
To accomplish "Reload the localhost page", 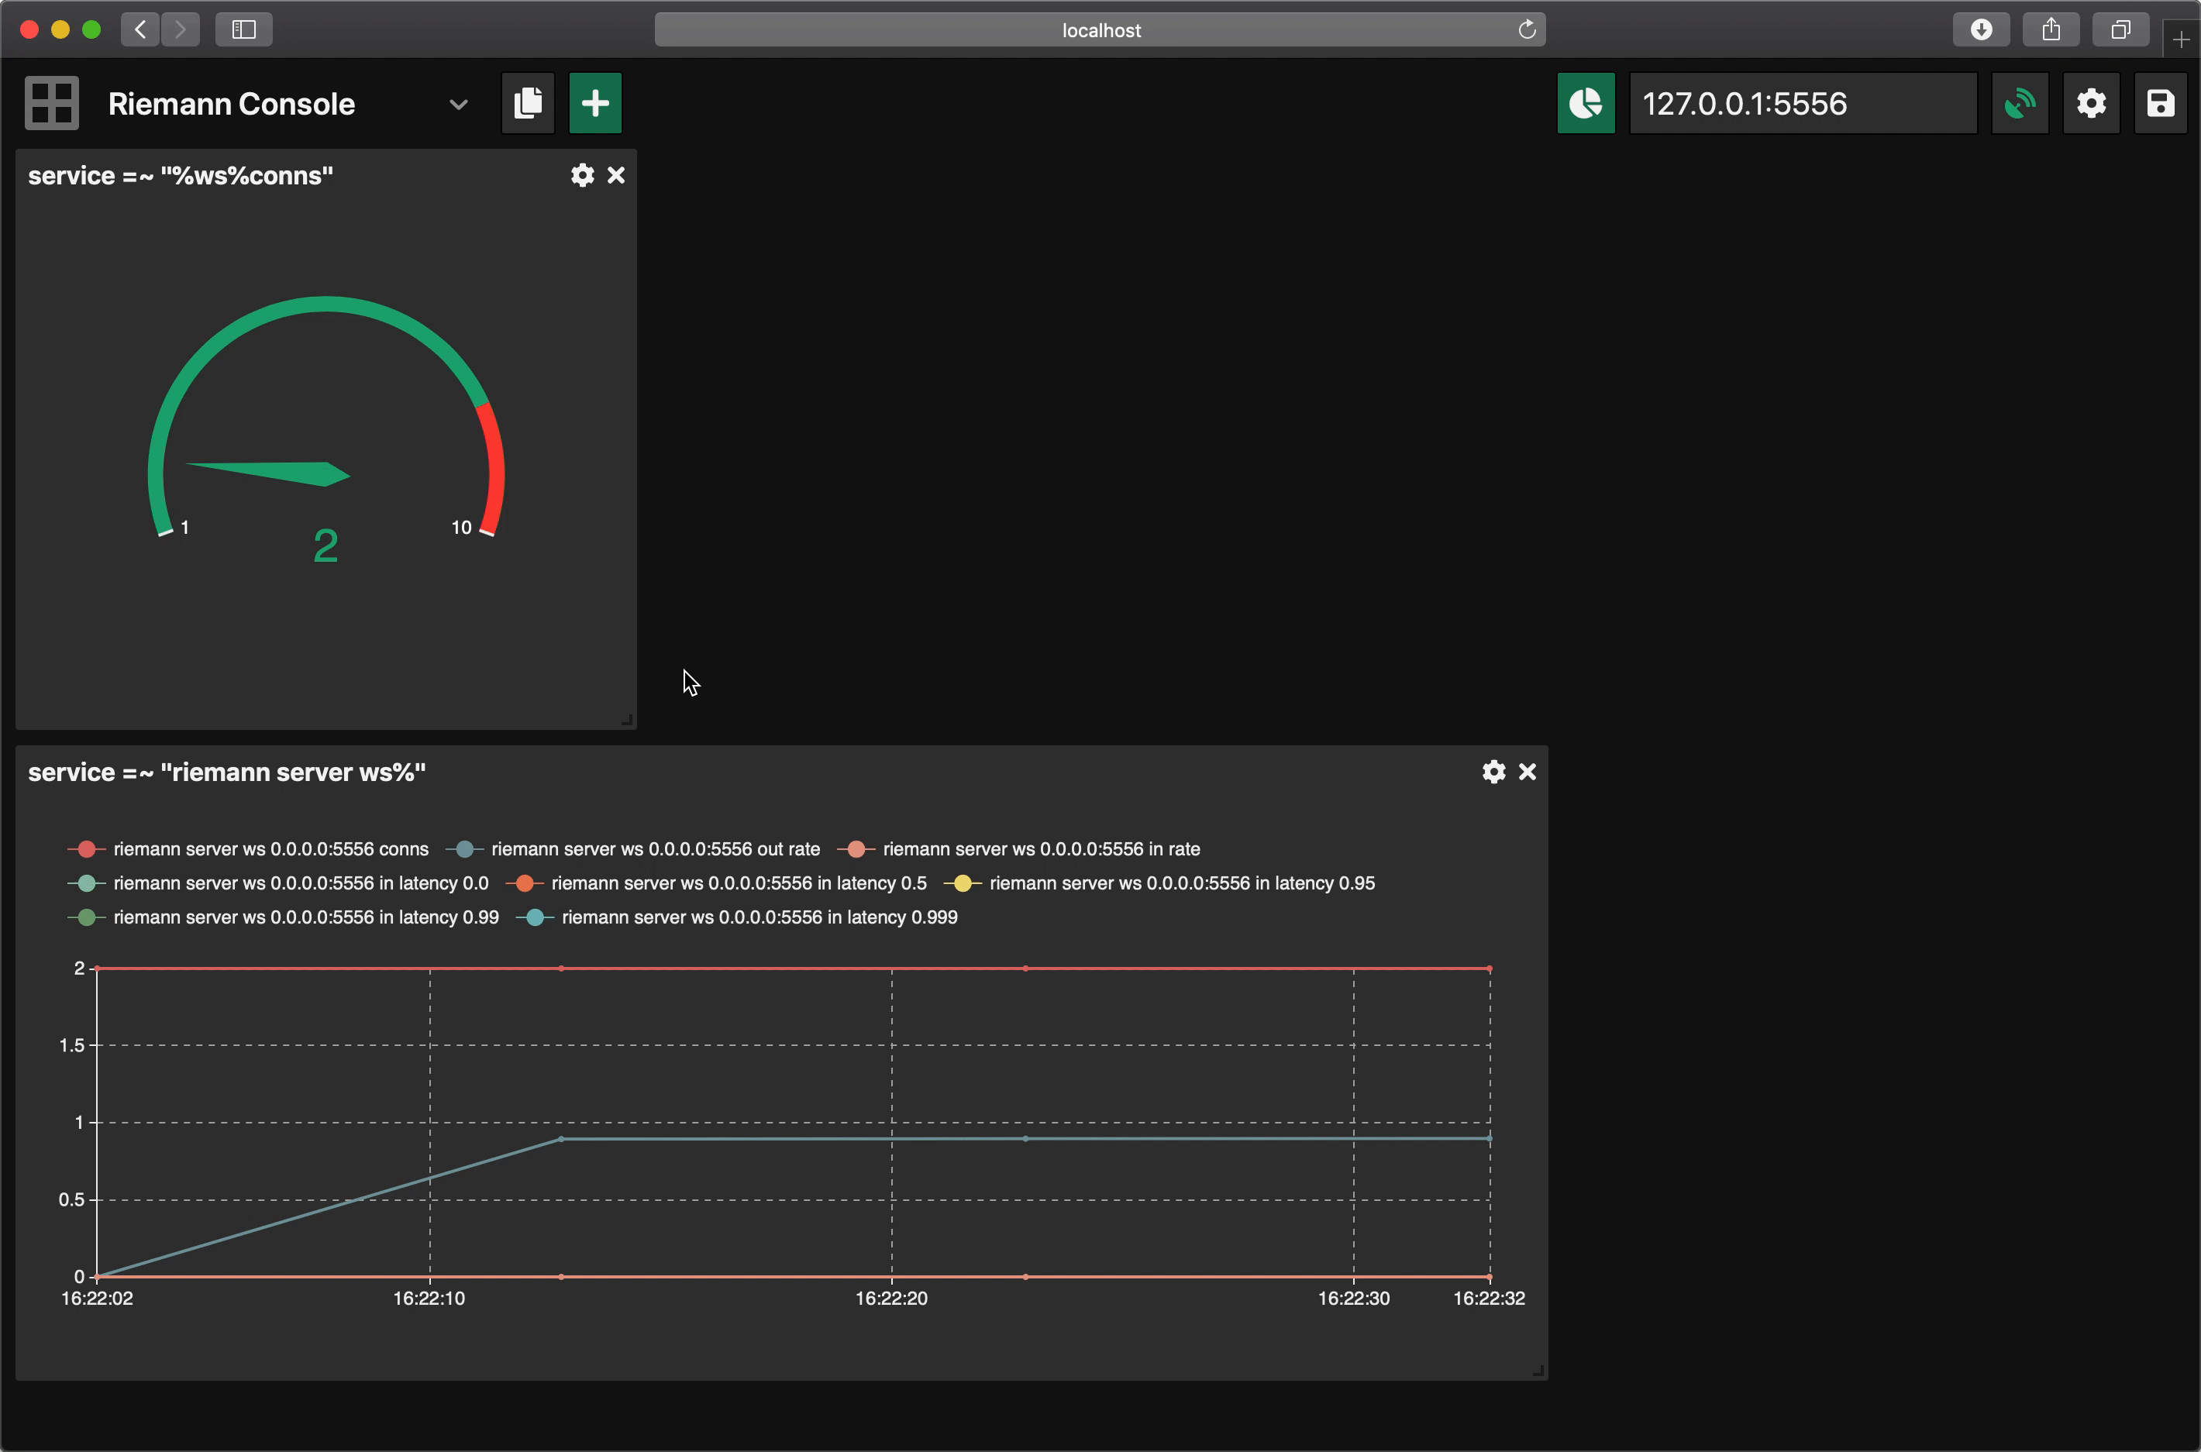I will (1527, 29).
